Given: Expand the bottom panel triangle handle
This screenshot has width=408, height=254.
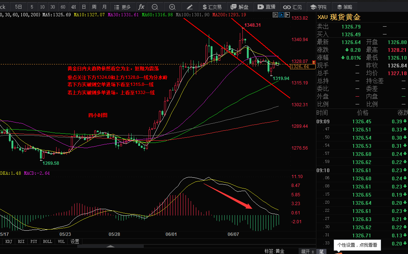Looking at the screenshot, I should 110,246.
